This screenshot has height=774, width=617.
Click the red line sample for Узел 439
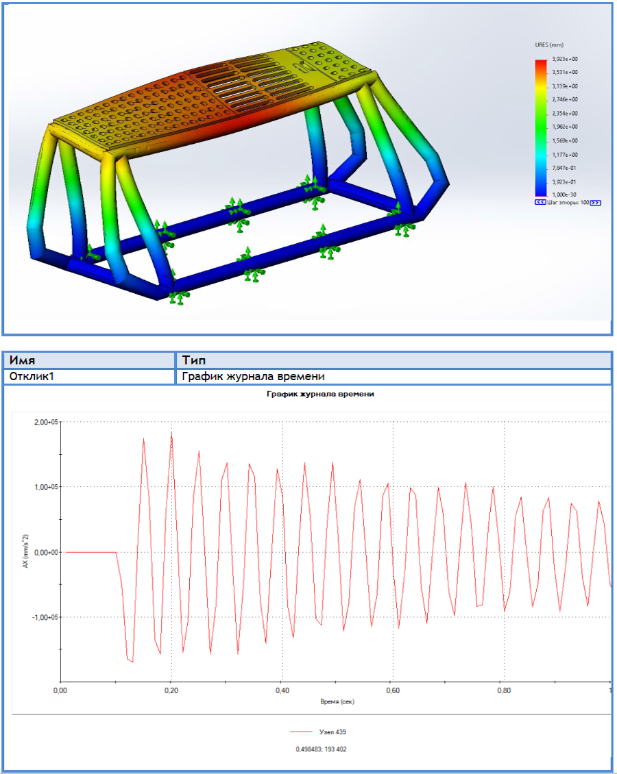point(301,732)
